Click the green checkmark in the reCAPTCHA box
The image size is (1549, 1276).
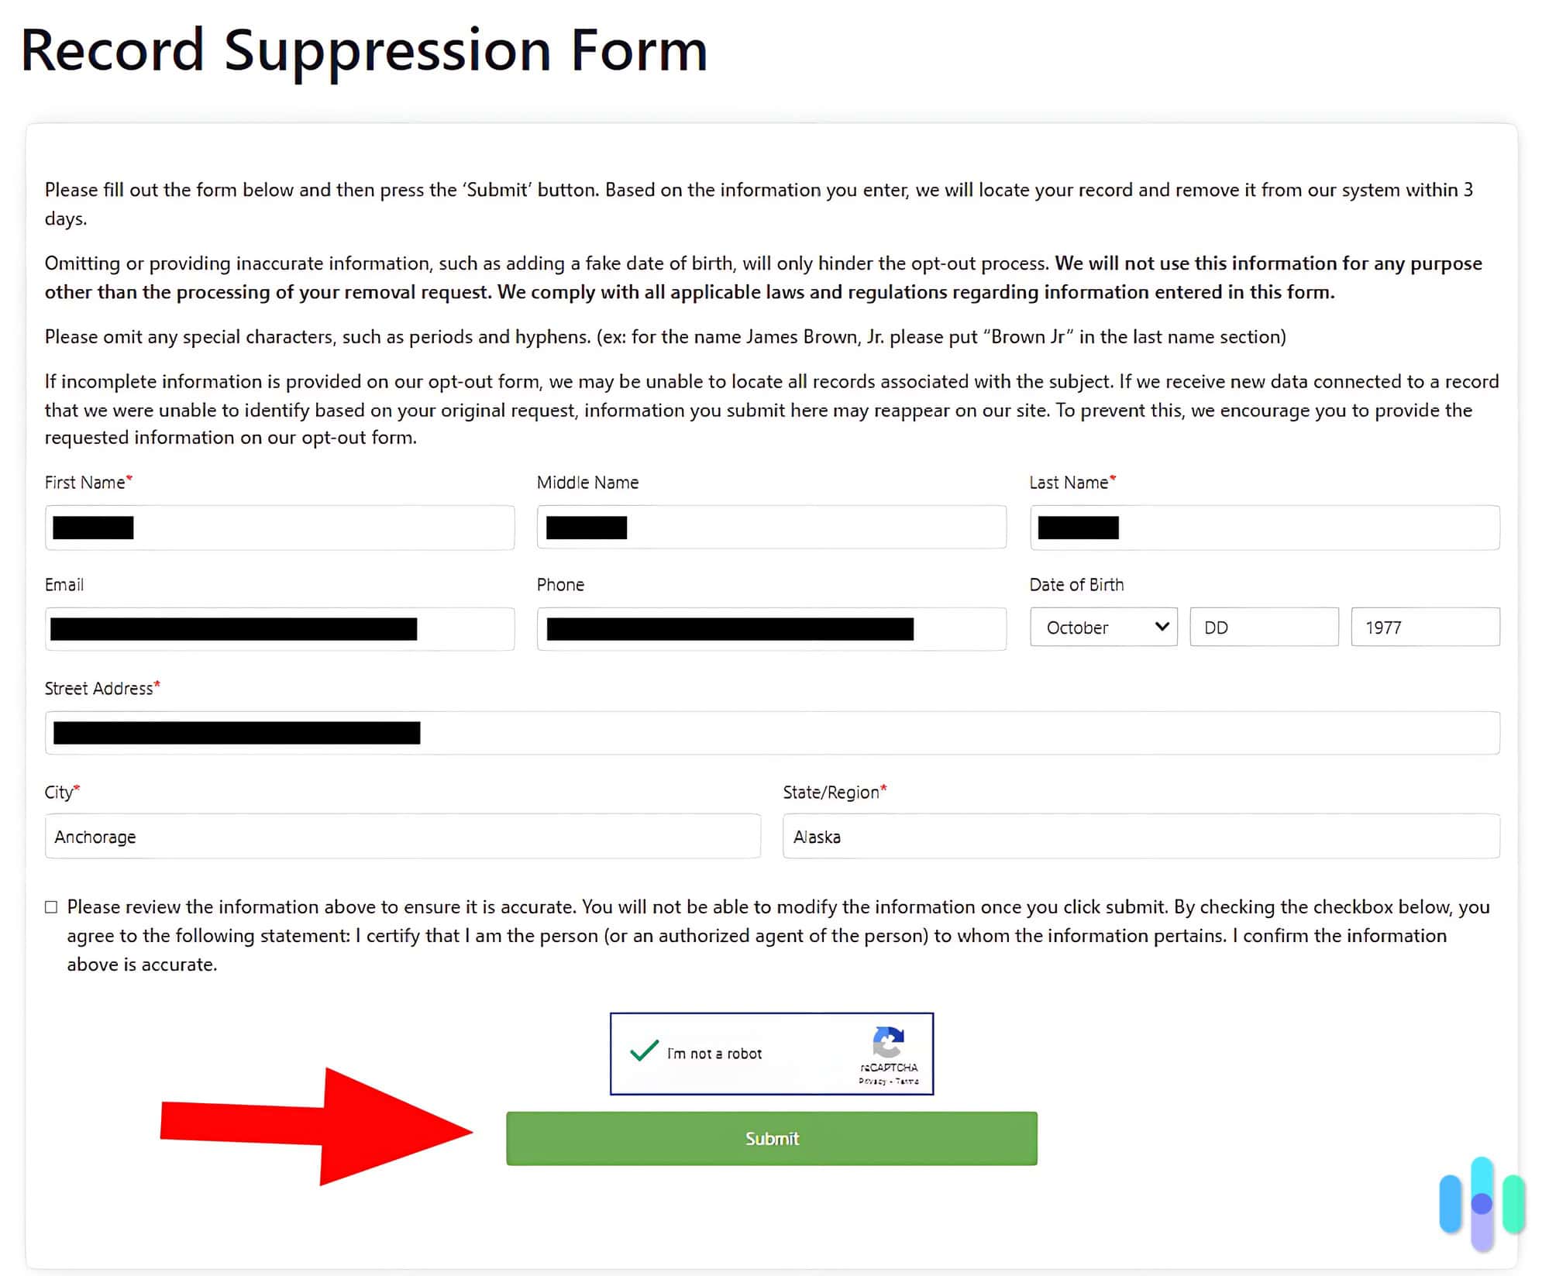click(642, 1054)
